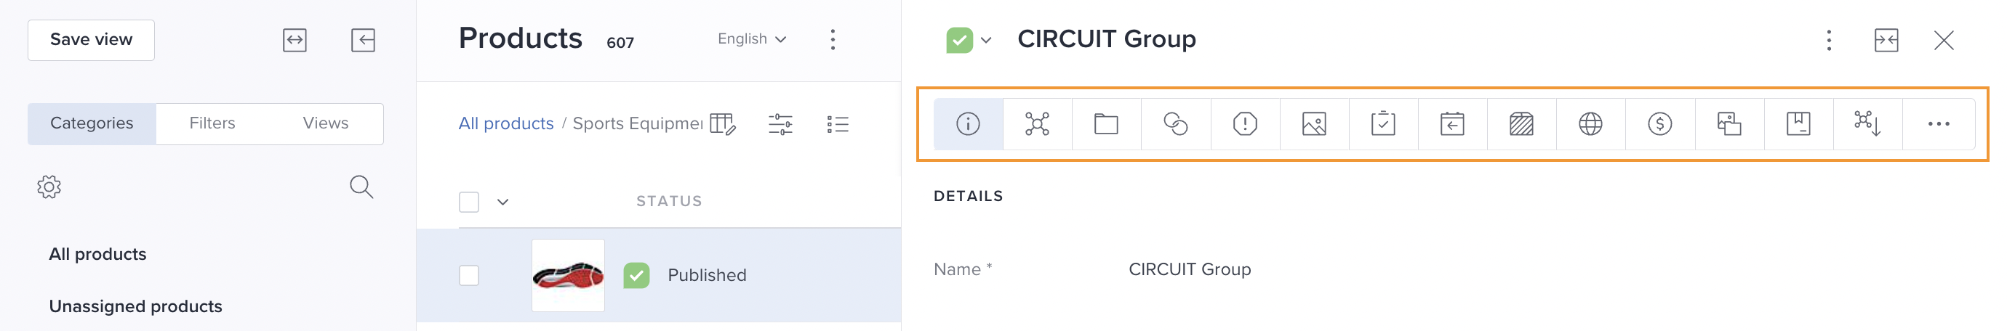The height and width of the screenshot is (331, 2007).
Task: Open the prices dollar icon tab
Action: (x=1659, y=123)
